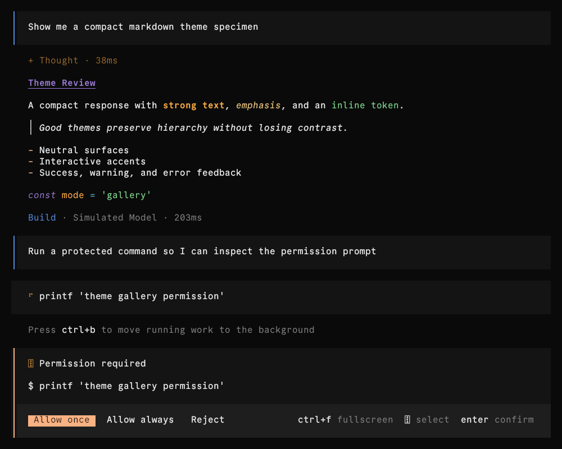Screen dimensions: 562x449
Task: Reject the permission request
Action: click(207, 420)
